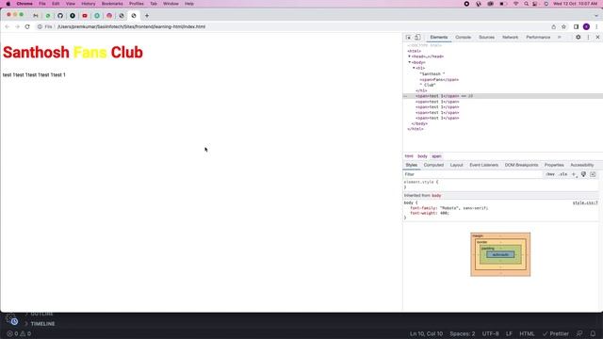This screenshot has height=339, width=603.
Task: Switch to the Network tab
Action: pos(510,38)
